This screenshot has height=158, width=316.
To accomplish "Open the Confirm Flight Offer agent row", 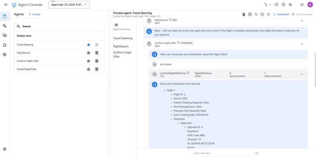I will (x=60, y=61).
